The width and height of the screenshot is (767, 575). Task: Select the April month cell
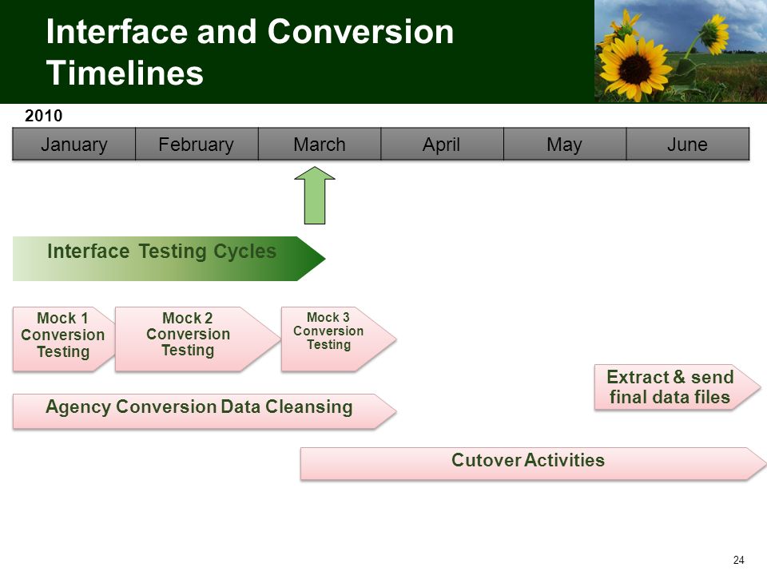[442, 145]
